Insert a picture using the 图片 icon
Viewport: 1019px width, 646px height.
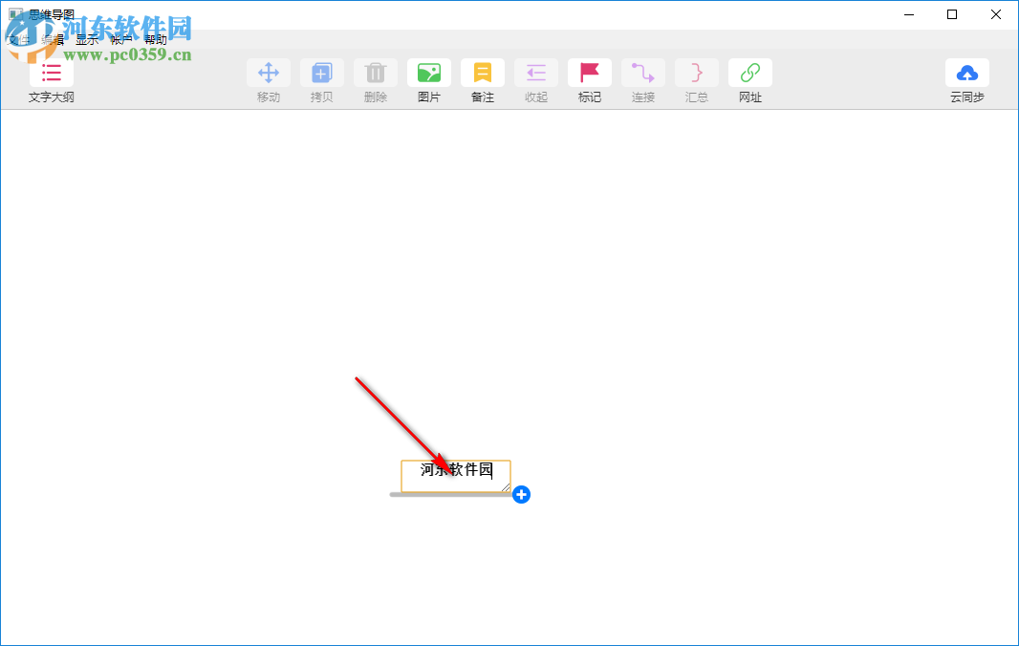[x=428, y=73]
